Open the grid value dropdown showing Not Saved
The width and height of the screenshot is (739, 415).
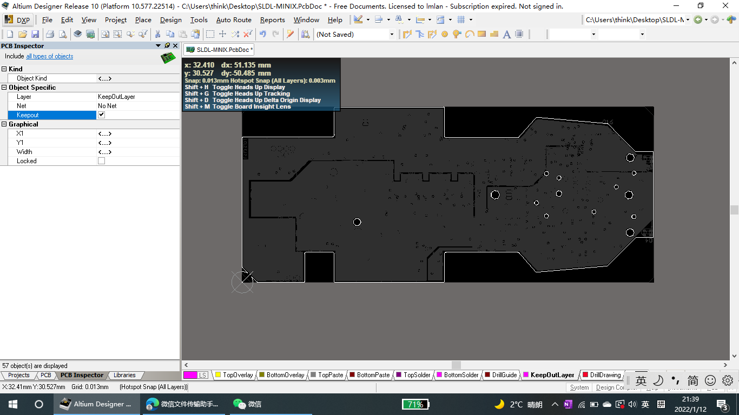(391, 34)
